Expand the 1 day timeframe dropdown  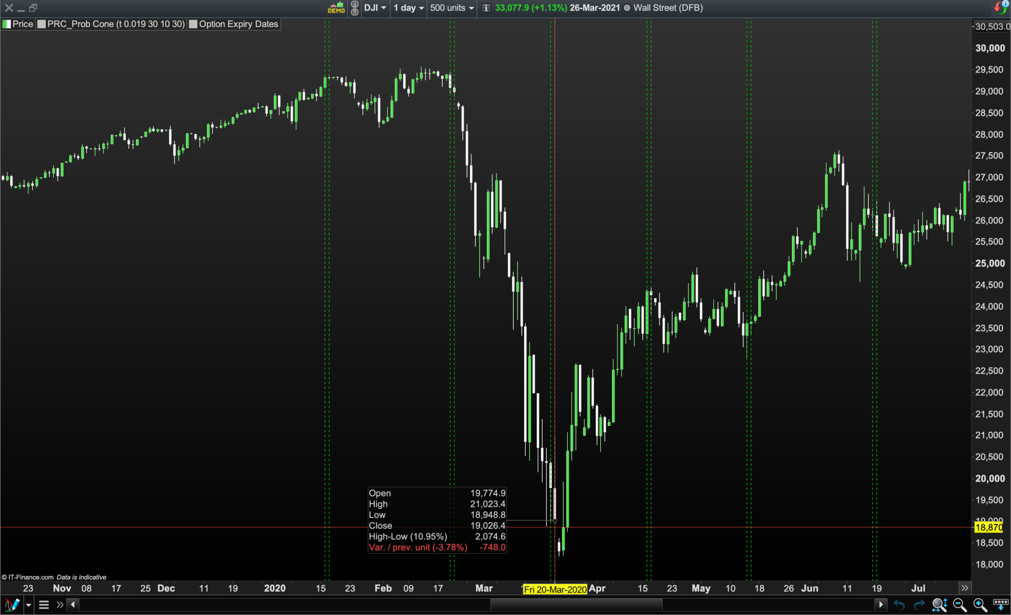click(x=408, y=8)
